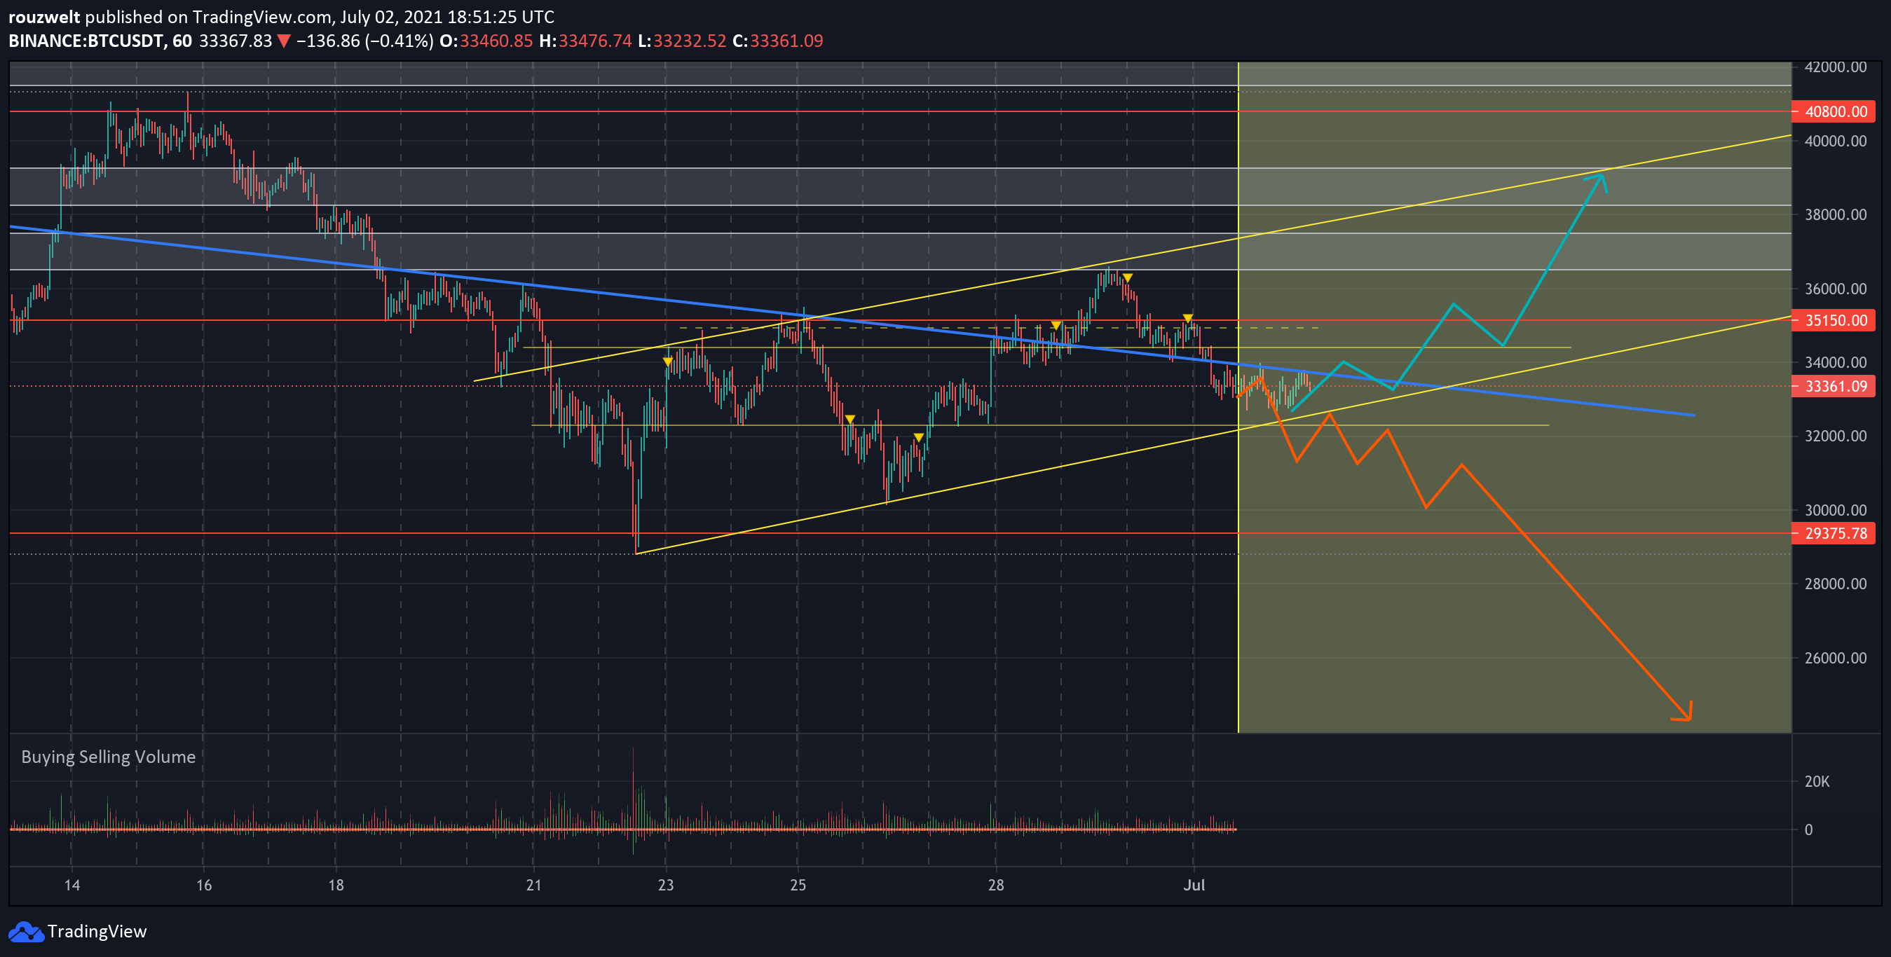1891x957 pixels.
Task: Click the last price 33367.83 in header
Action: [235, 41]
